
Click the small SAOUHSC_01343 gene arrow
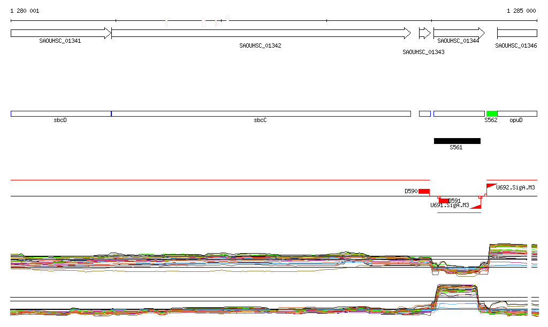[x=424, y=33]
